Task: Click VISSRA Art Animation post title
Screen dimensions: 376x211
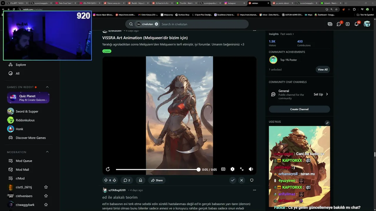Action: (145, 38)
